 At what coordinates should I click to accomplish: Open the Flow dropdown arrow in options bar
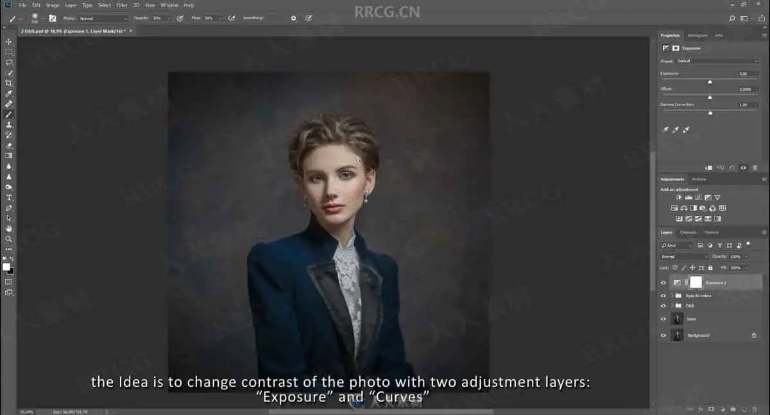(219, 19)
